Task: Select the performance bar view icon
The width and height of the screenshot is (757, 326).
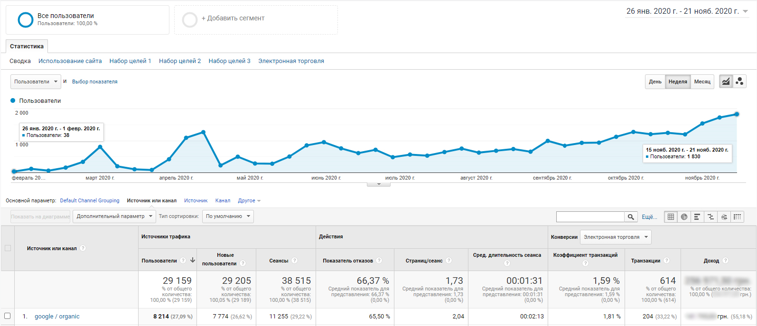Action: pos(697,217)
